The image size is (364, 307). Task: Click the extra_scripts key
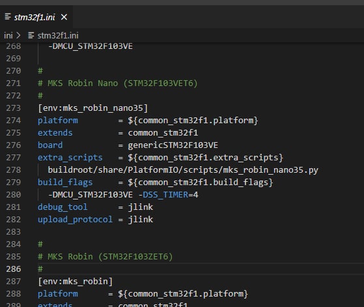70,158
